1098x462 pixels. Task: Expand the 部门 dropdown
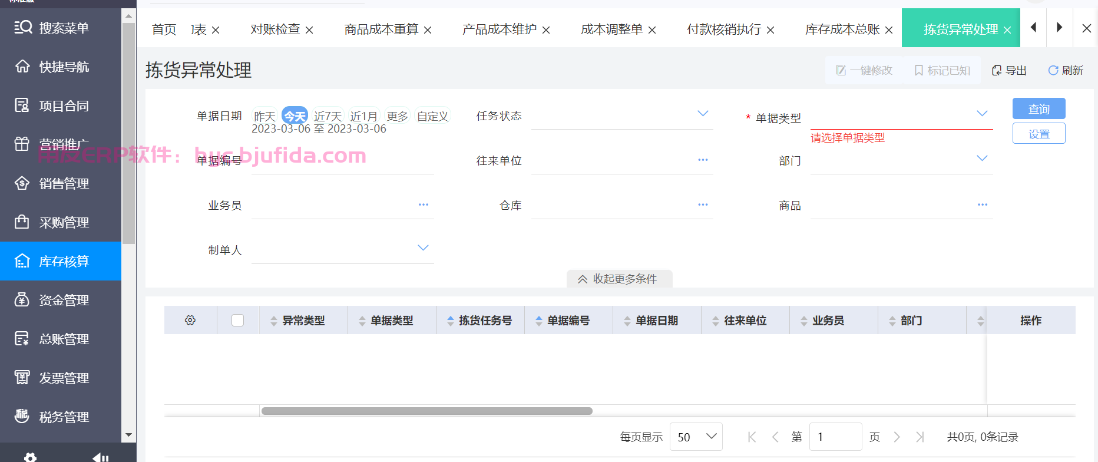(982, 158)
